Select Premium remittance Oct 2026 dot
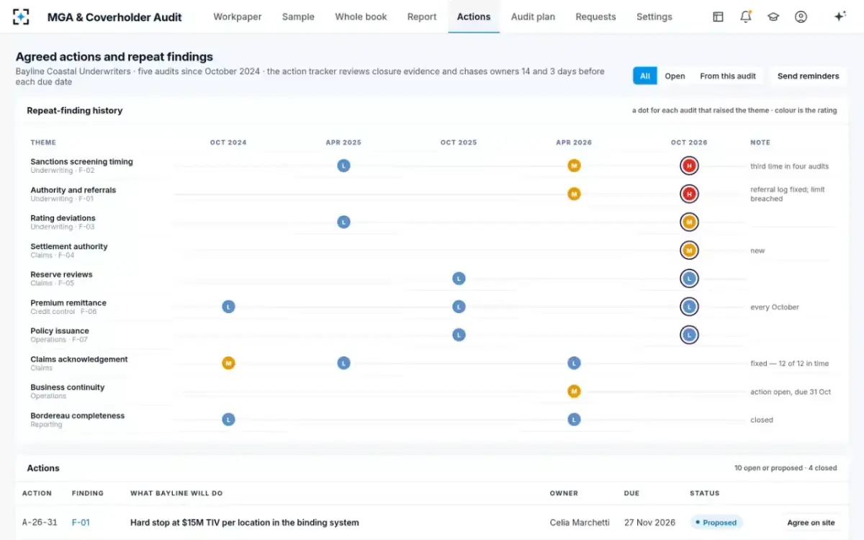This screenshot has height=540, width=864. point(689,307)
